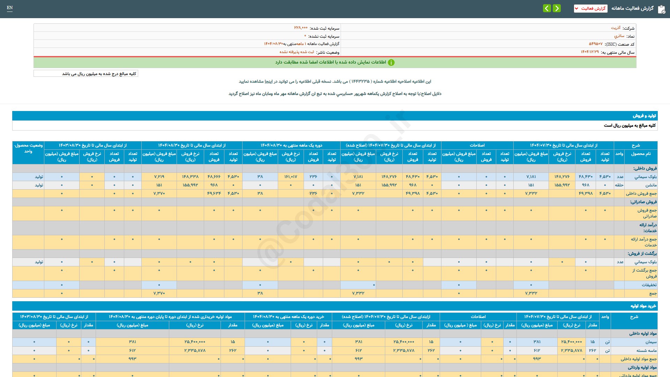Click the اصلاحات column group header

coord(477,145)
